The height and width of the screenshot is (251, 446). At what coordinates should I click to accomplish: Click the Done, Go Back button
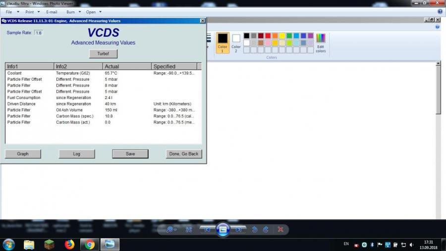[184, 154]
